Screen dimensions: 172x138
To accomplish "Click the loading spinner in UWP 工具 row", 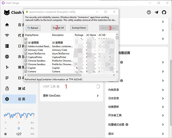I will (98, 86).
